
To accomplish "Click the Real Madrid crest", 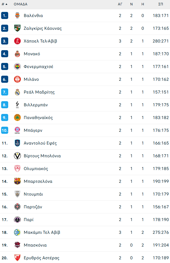I will click(x=17, y=92).
